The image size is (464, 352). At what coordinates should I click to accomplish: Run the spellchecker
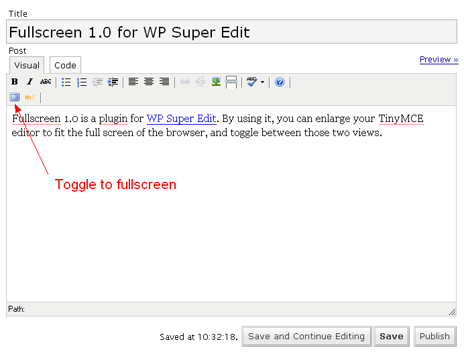[251, 82]
